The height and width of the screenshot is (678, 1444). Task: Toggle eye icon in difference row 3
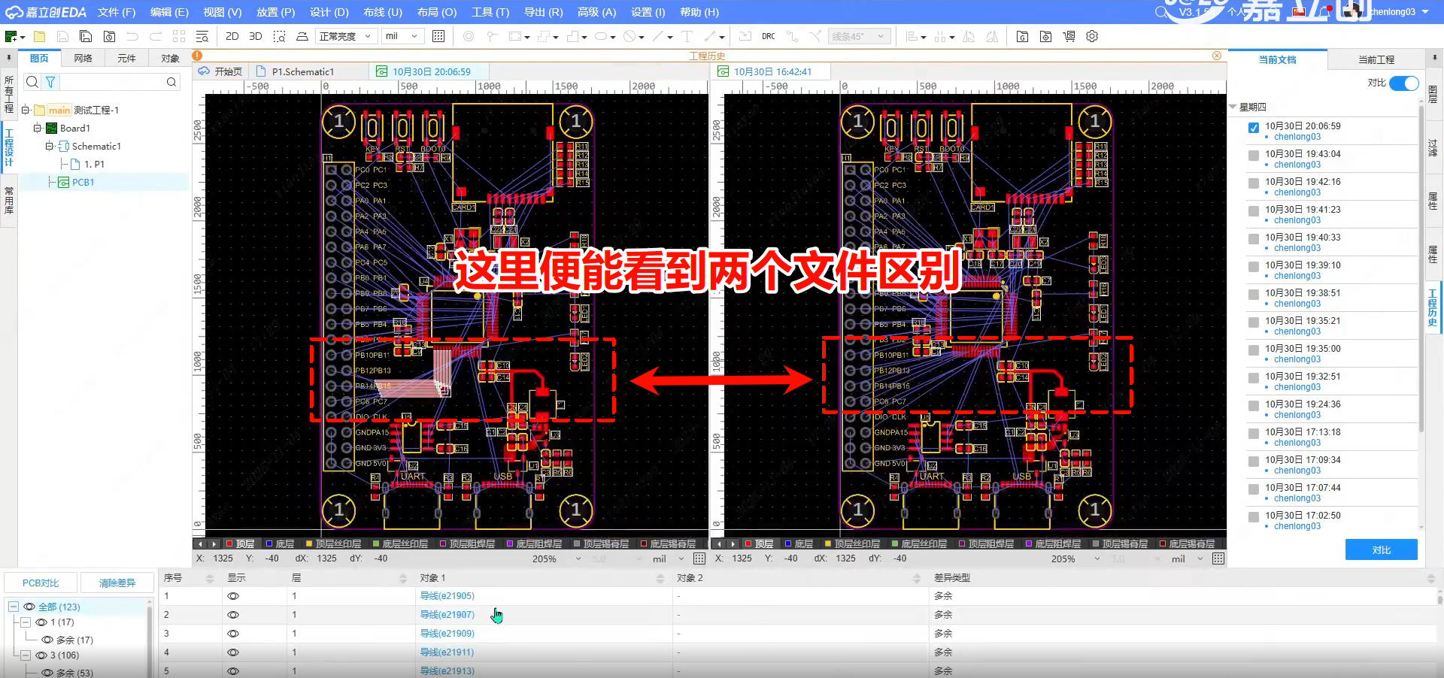point(233,634)
